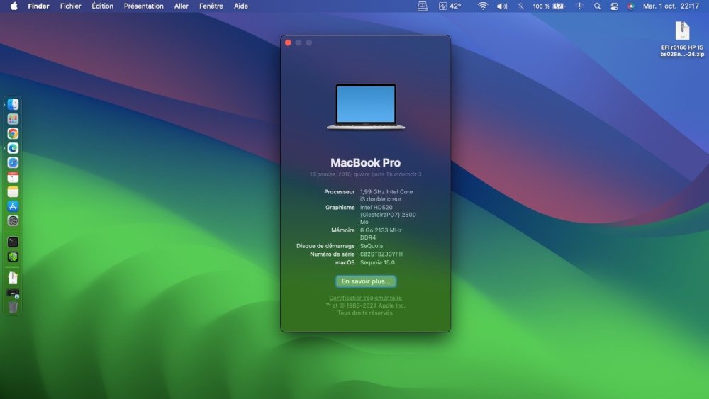Click the 13 pouces, 2016 model subtitle
709x399 pixels.
(x=365, y=174)
